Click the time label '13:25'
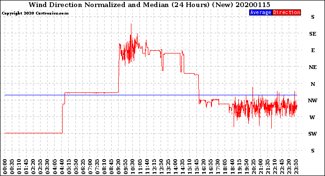The image size is (325, 176). pos(168,167)
